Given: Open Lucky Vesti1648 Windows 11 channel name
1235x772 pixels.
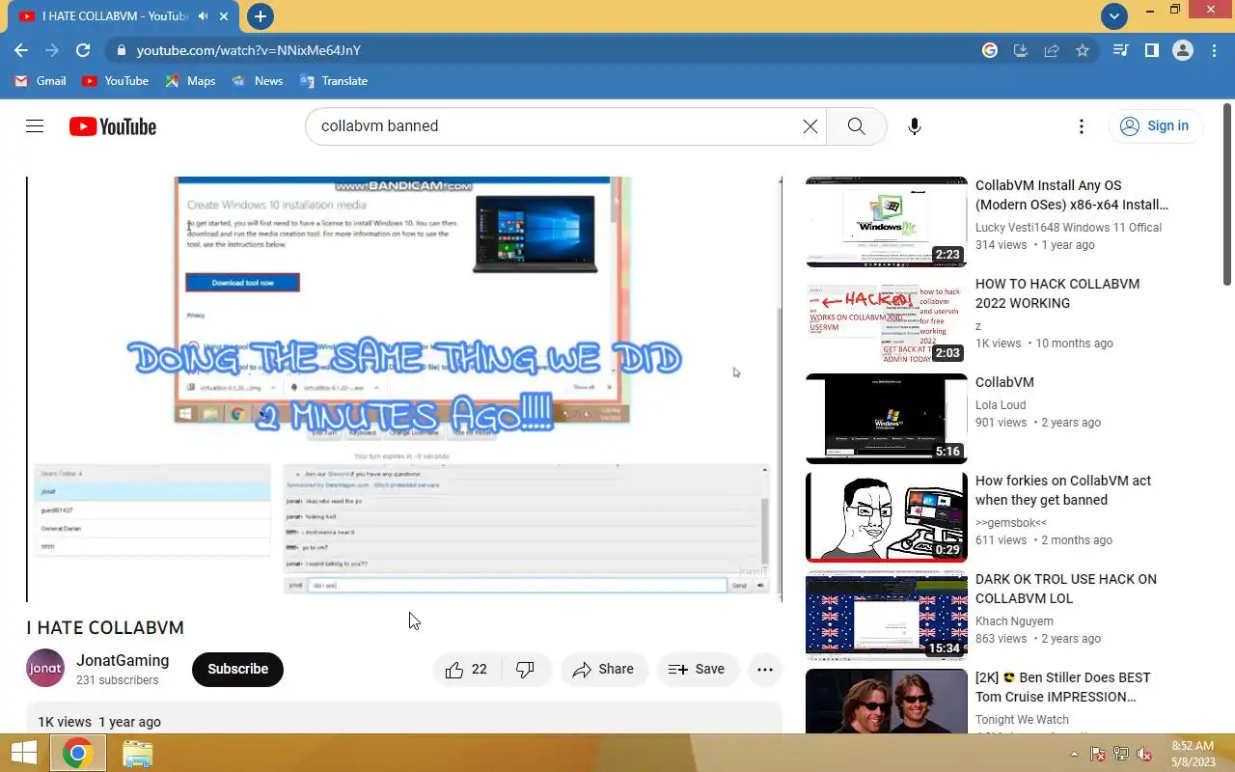Looking at the screenshot, I should [1068, 228].
